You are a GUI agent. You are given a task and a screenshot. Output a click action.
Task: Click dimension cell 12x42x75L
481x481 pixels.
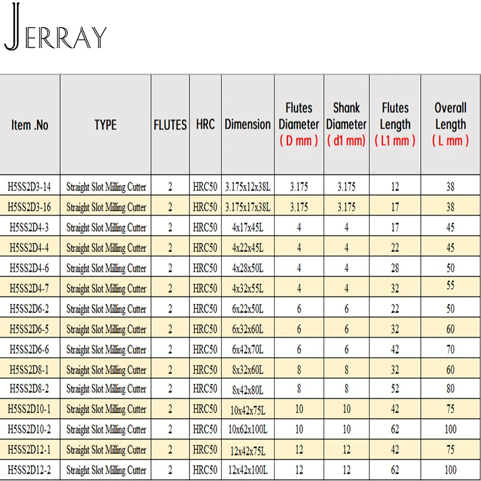coord(248,452)
